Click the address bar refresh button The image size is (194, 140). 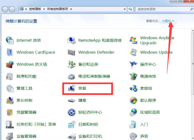[131, 9]
